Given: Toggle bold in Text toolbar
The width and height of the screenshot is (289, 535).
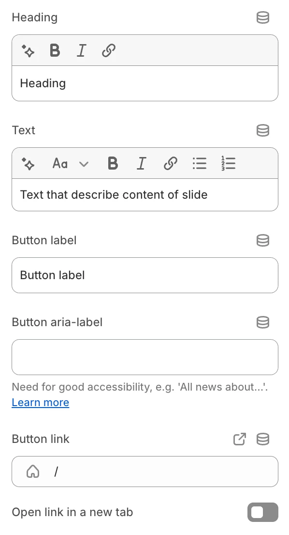Looking at the screenshot, I should pyautogui.click(x=113, y=163).
